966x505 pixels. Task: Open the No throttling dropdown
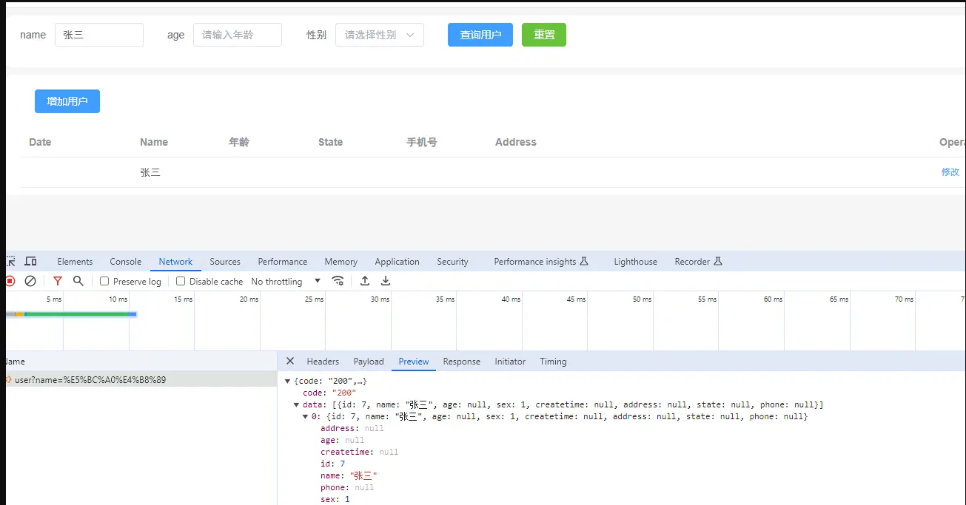point(286,281)
